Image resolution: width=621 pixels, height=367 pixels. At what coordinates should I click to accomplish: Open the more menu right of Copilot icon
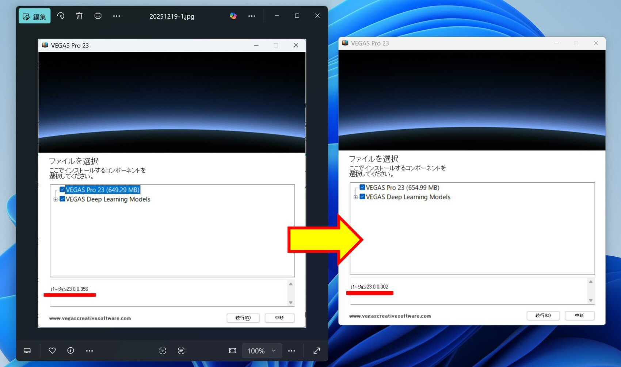(x=252, y=16)
